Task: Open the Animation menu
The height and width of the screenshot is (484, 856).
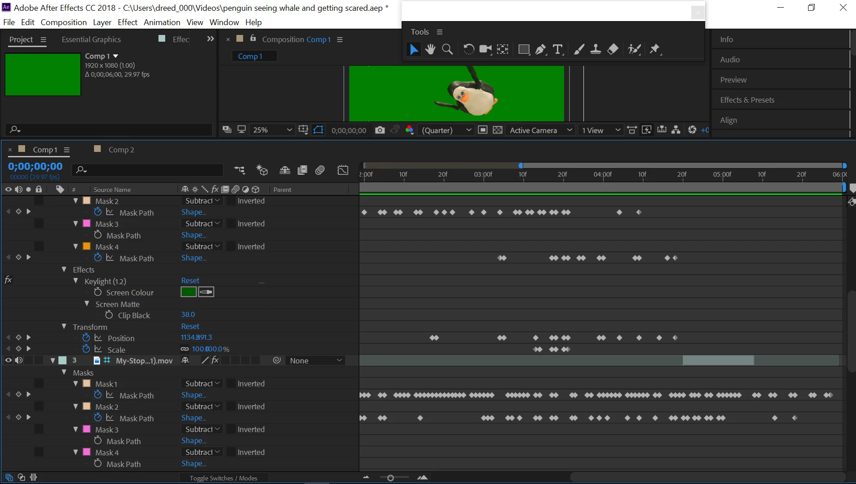Action: pyautogui.click(x=162, y=22)
